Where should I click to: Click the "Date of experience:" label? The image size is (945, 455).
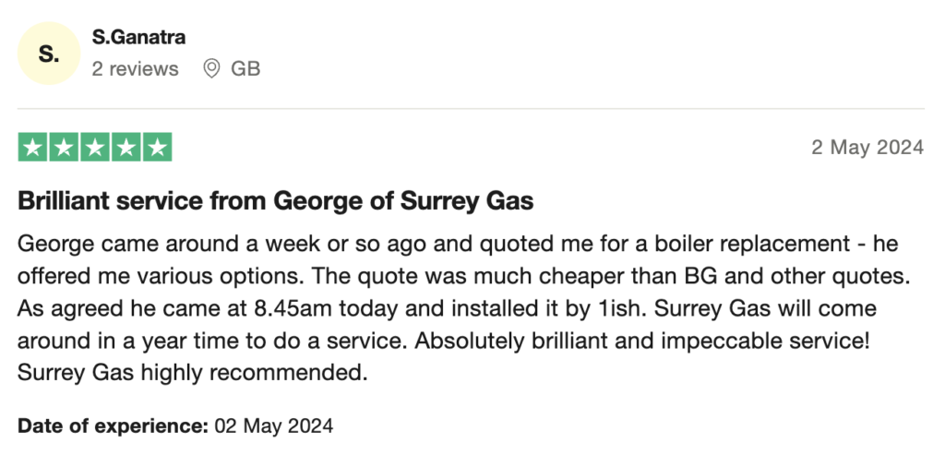pyautogui.click(x=114, y=426)
